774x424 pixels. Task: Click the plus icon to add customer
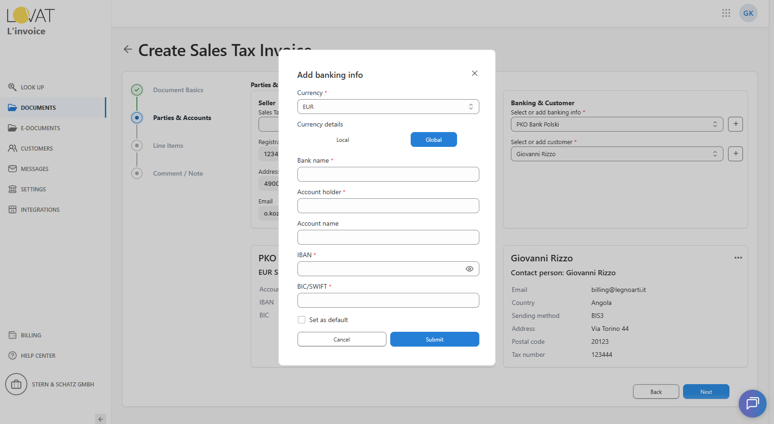[735, 154]
